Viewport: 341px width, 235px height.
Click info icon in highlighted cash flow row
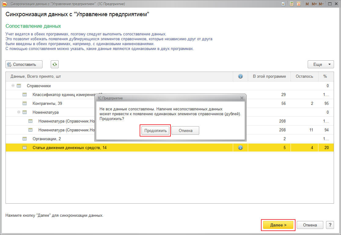coord(240,148)
